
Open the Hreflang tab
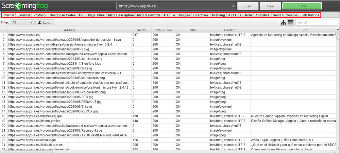pos(218,15)
